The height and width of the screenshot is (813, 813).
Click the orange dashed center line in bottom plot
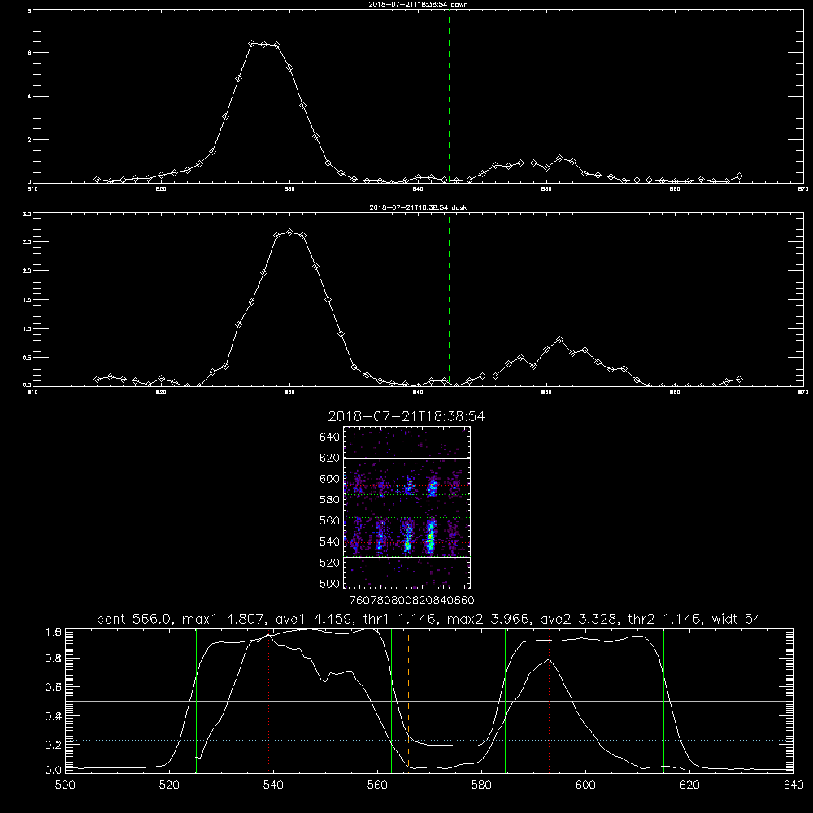click(409, 700)
